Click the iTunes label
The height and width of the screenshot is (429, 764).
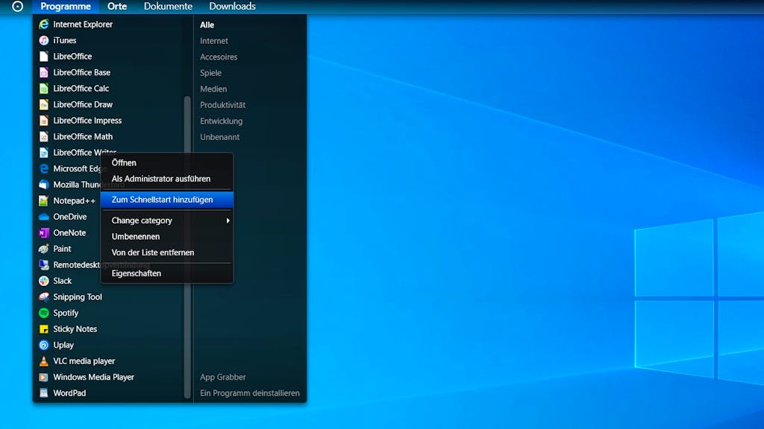click(65, 40)
